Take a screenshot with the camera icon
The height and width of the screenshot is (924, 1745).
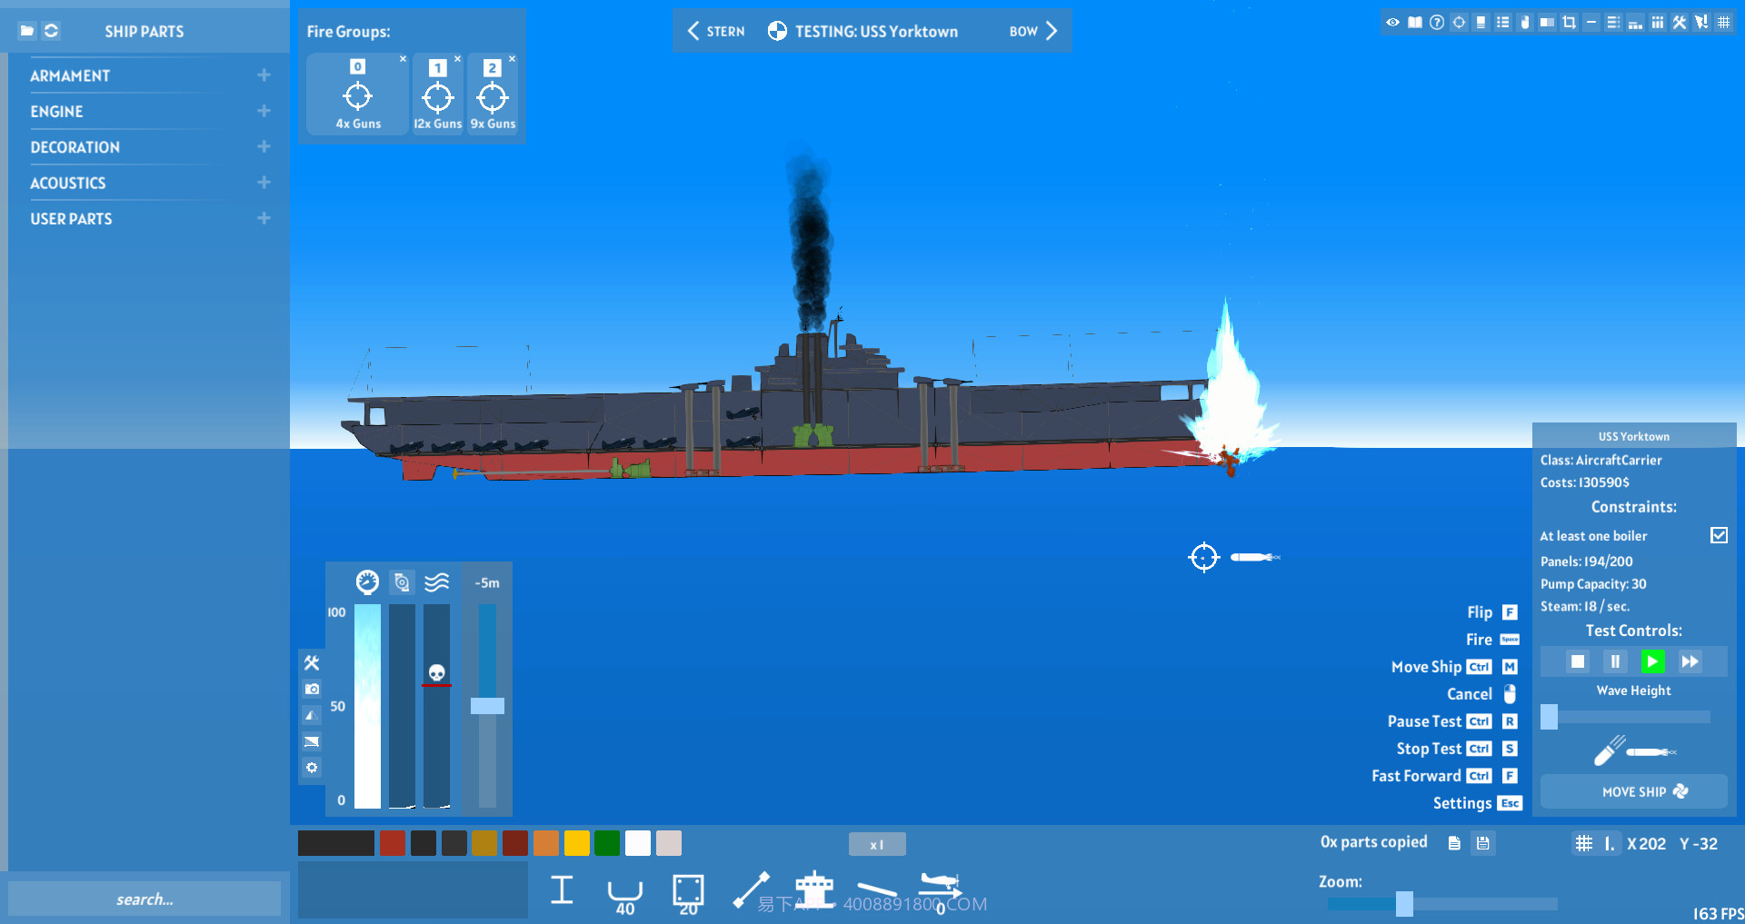(312, 688)
